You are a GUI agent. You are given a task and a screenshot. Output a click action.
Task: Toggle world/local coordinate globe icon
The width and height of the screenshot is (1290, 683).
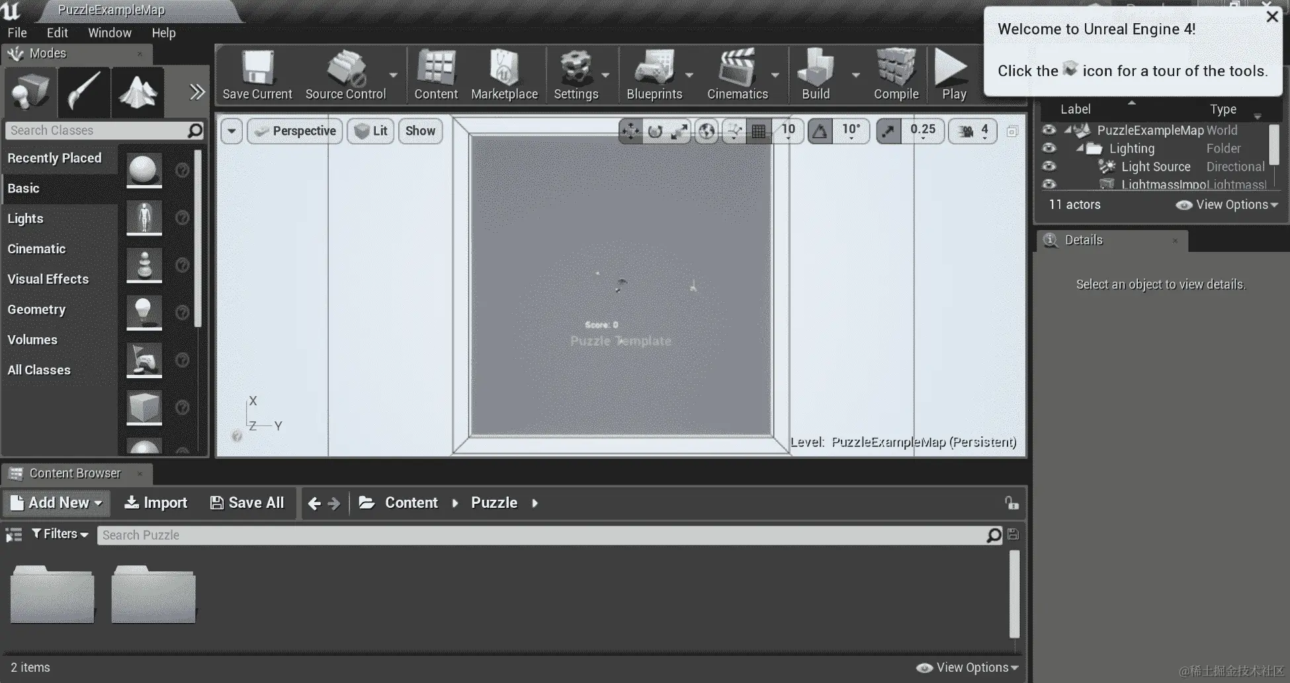(x=707, y=131)
